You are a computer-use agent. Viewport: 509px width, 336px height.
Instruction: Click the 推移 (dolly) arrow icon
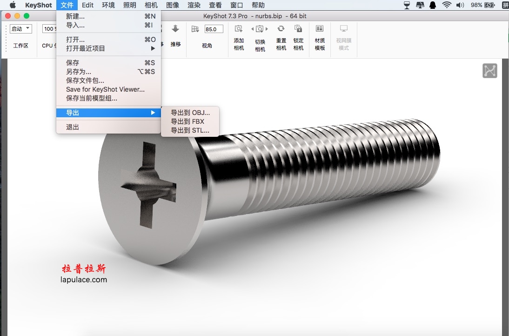pyautogui.click(x=175, y=28)
